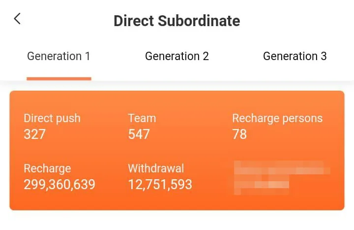The image size is (354, 230).
Task: Click the upper blurred row in the card
Action: [x=280, y=168]
